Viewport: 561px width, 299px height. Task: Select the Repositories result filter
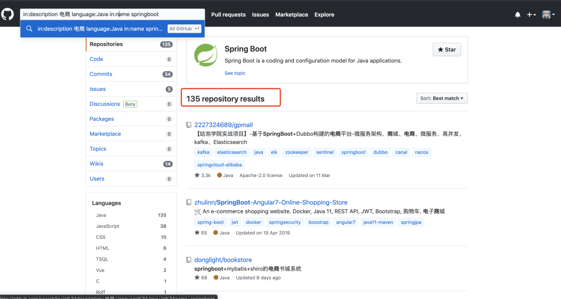131,44
